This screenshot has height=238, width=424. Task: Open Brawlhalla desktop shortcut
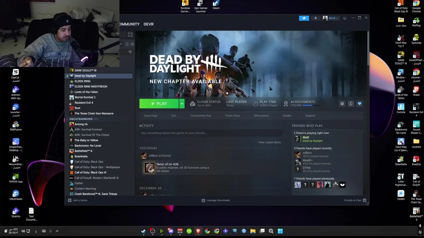(401, 161)
